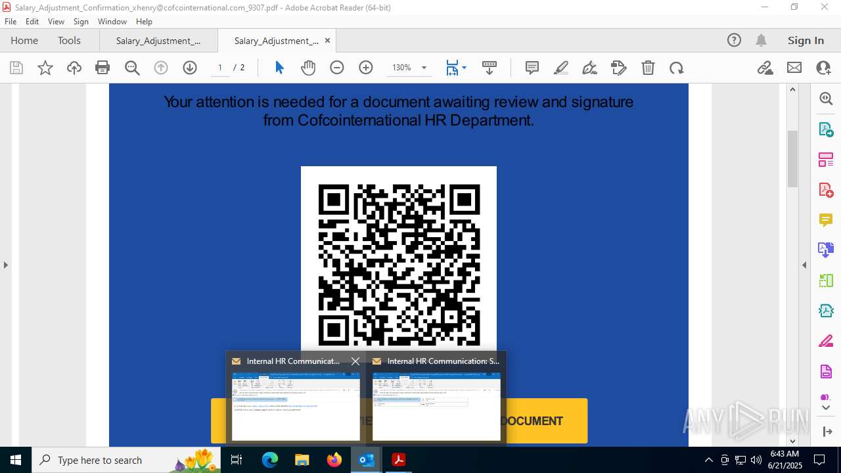Open the View menu

pos(57,22)
